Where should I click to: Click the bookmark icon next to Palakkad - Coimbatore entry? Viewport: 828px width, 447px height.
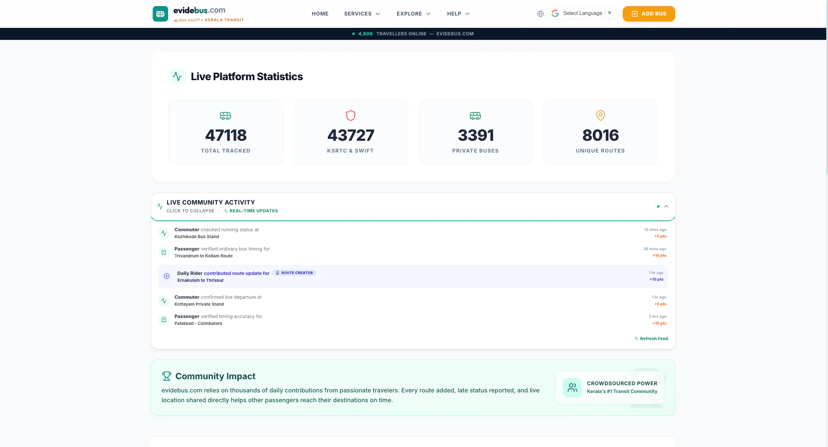pyautogui.click(x=164, y=320)
